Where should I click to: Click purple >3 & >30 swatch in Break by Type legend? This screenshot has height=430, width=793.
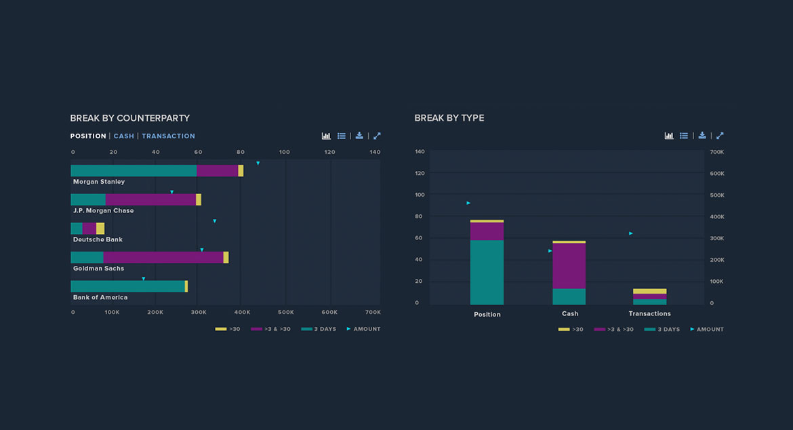[x=599, y=330]
